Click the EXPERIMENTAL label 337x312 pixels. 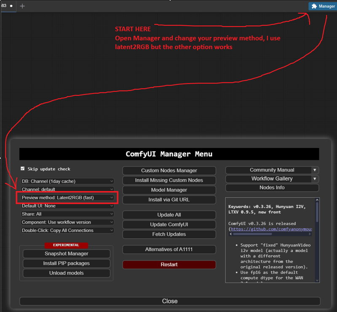click(66, 245)
